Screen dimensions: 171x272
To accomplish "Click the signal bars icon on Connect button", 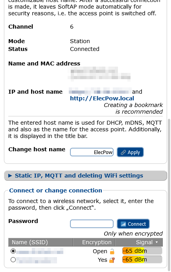I will [123, 224].
